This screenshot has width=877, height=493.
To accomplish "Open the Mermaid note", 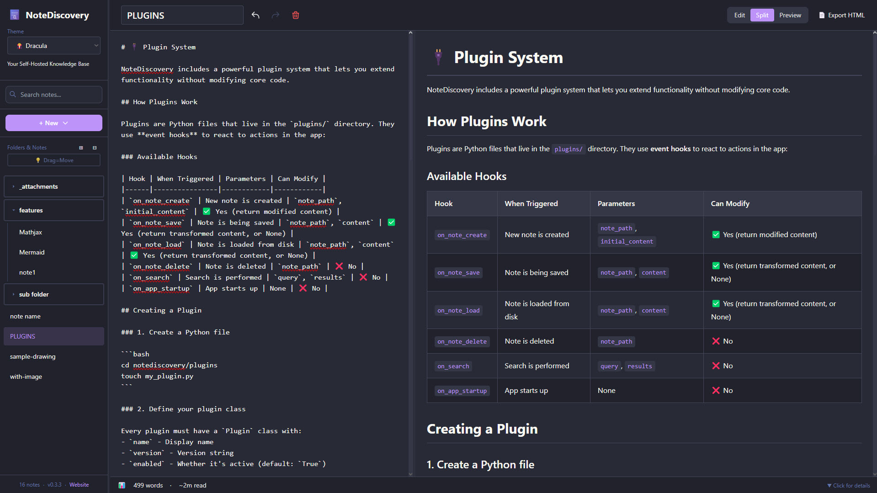I will (32, 252).
